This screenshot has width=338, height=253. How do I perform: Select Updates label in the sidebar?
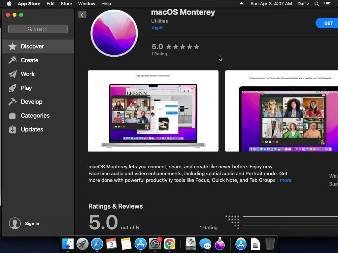32,129
